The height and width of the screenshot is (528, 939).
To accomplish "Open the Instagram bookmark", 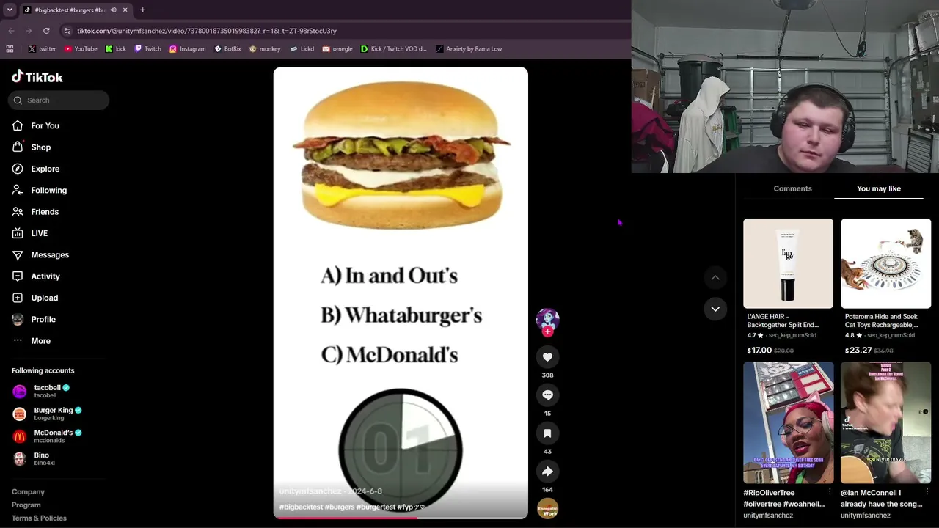I will point(188,49).
